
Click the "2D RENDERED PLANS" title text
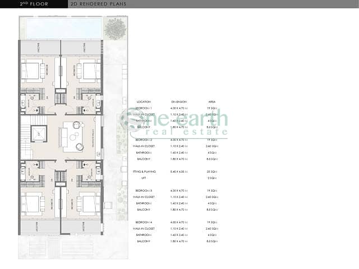[x=98, y=4]
